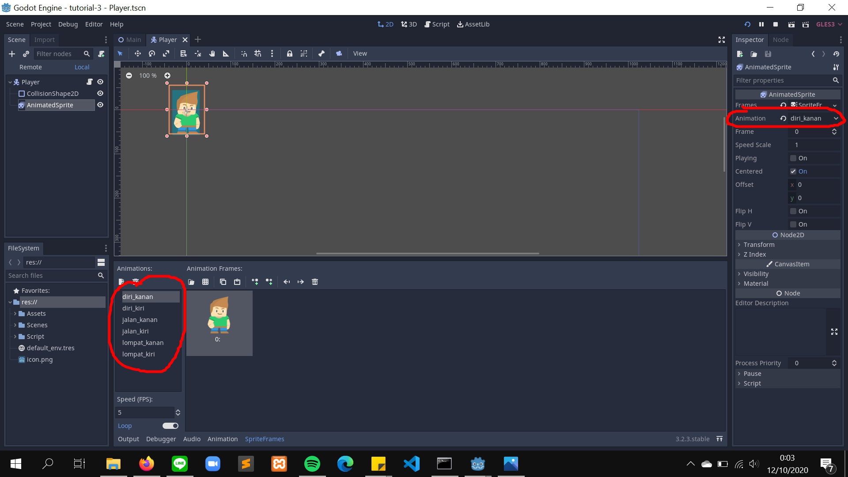Image resolution: width=848 pixels, height=477 pixels.
Task: Toggle visibility of AnimatedSprite node
Action: tap(100, 105)
